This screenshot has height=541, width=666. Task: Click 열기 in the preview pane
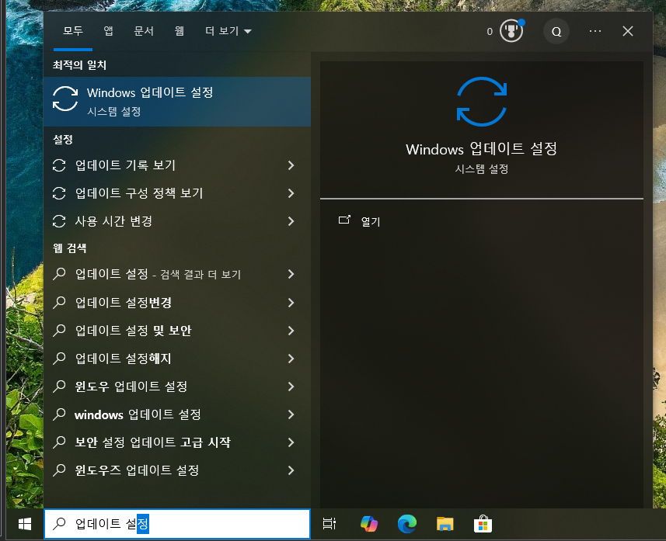point(370,221)
